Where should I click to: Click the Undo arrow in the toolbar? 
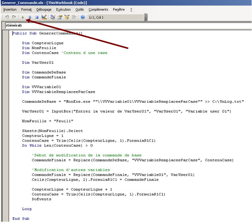click(x=7, y=17)
